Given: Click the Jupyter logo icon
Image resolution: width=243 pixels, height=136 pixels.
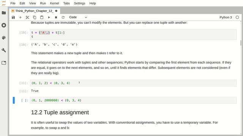Looking at the screenshot, I should point(4,3).
